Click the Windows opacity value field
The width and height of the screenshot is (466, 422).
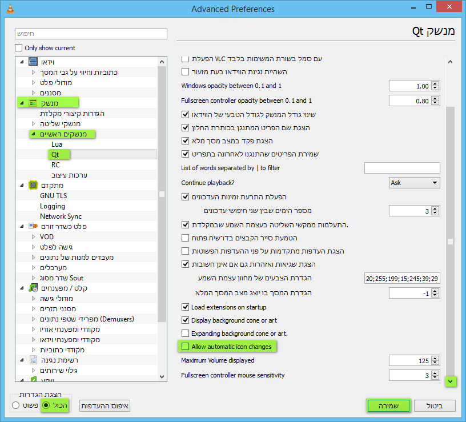pos(411,86)
